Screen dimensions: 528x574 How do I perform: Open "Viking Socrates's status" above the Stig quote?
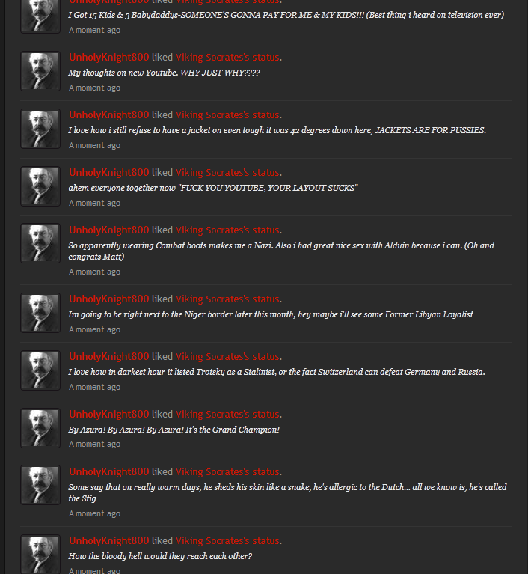pyautogui.click(x=227, y=472)
